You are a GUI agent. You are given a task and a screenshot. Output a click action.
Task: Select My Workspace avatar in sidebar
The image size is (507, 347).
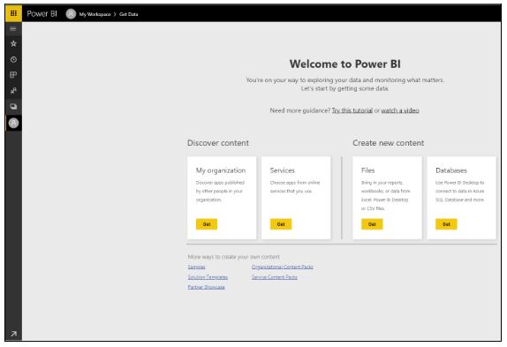click(13, 123)
